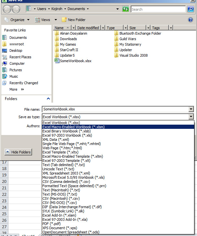Choose CSV (Comma delimited) (*.csv)
This screenshot has height=236, width=197.
click(x=118, y=182)
